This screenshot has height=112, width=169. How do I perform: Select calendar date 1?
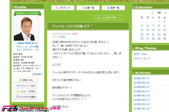[159, 21]
